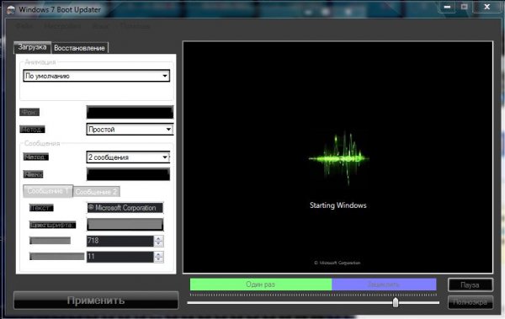Select the Сообщение 2 tab

pyautogui.click(x=96, y=192)
